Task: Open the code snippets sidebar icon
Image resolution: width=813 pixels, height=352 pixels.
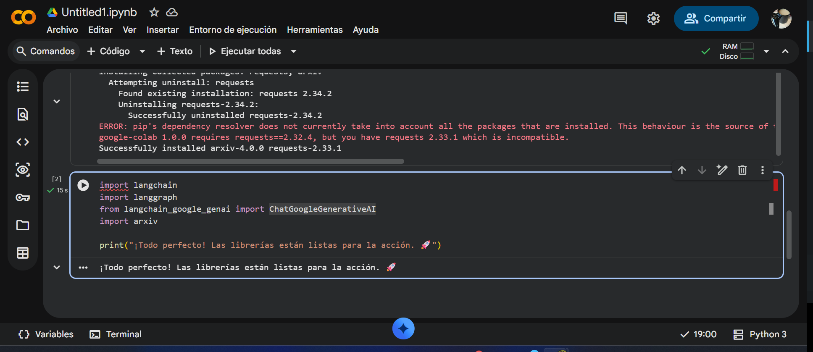Action: pyautogui.click(x=23, y=142)
